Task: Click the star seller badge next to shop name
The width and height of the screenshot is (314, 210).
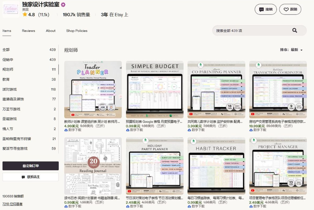Action: (x=63, y=5)
